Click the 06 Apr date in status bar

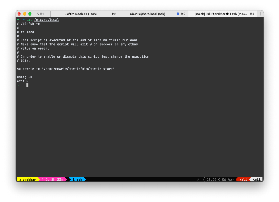(x=228, y=179)
